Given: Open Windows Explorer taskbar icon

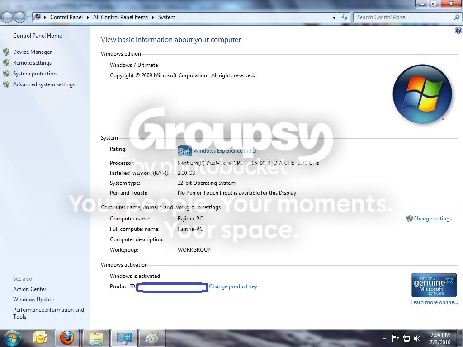Looking at the screenshot, I should [x=96, y=338].
